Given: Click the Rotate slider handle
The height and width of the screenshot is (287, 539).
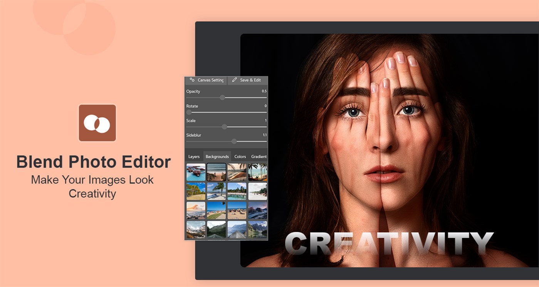Looking at the screenshot, I should 188,112.
